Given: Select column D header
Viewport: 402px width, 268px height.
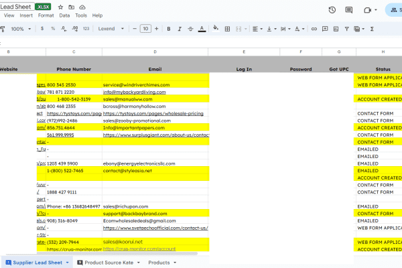Looking at the screenshot, I should pos(155,52).
